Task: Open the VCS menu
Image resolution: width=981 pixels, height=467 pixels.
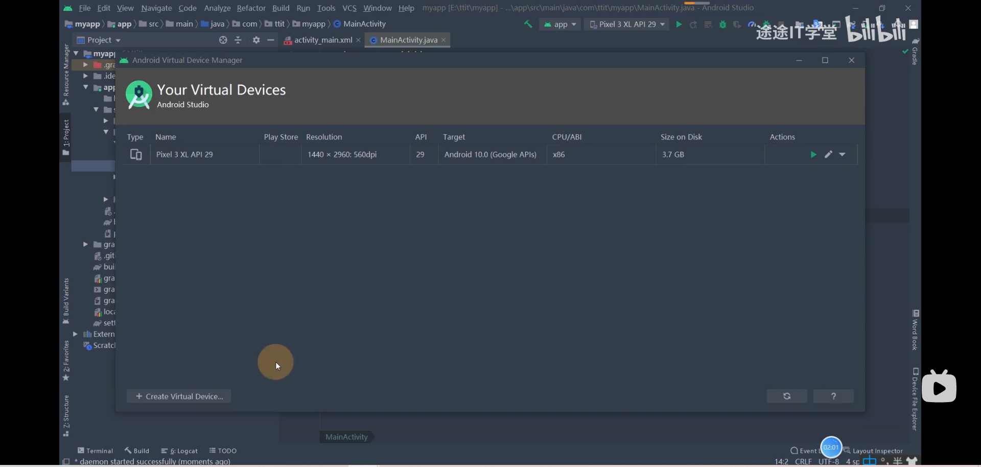Action: (349, 8)
